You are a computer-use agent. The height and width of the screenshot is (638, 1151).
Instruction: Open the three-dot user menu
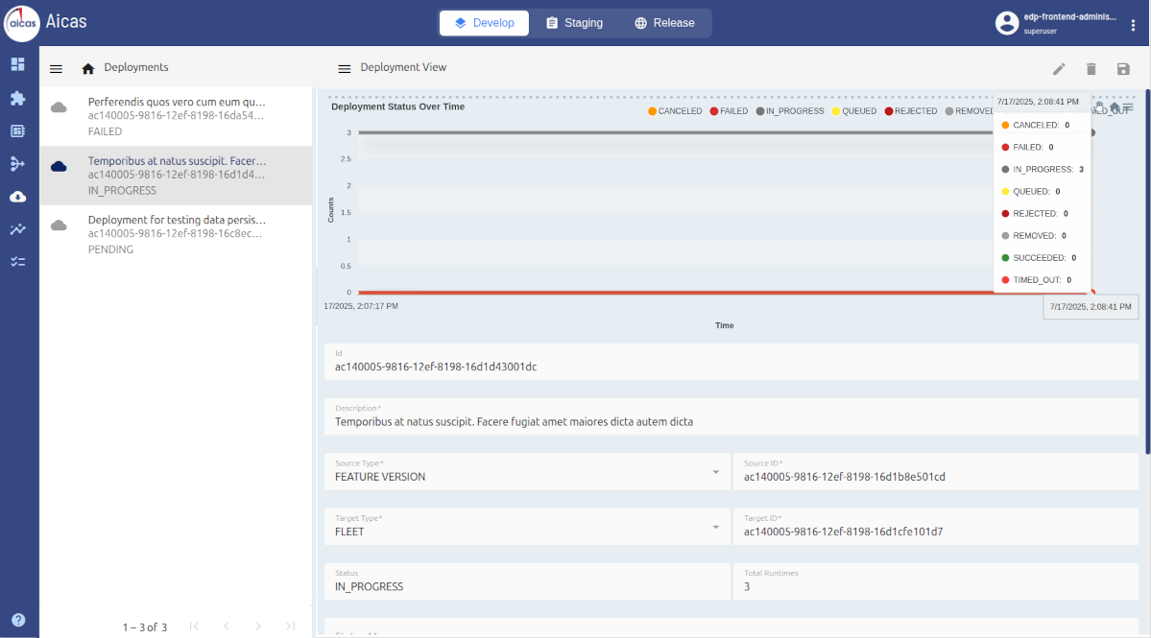pos(1133,25)
